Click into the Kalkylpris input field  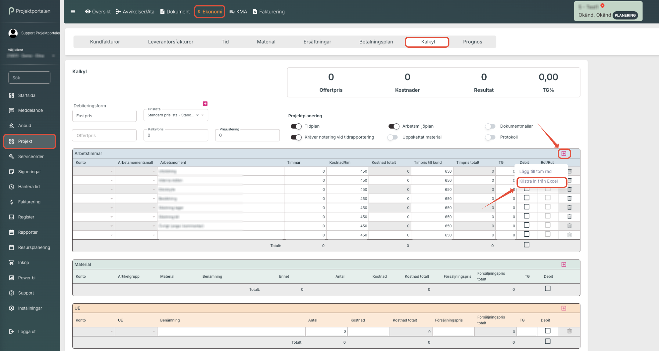point(175,135)
